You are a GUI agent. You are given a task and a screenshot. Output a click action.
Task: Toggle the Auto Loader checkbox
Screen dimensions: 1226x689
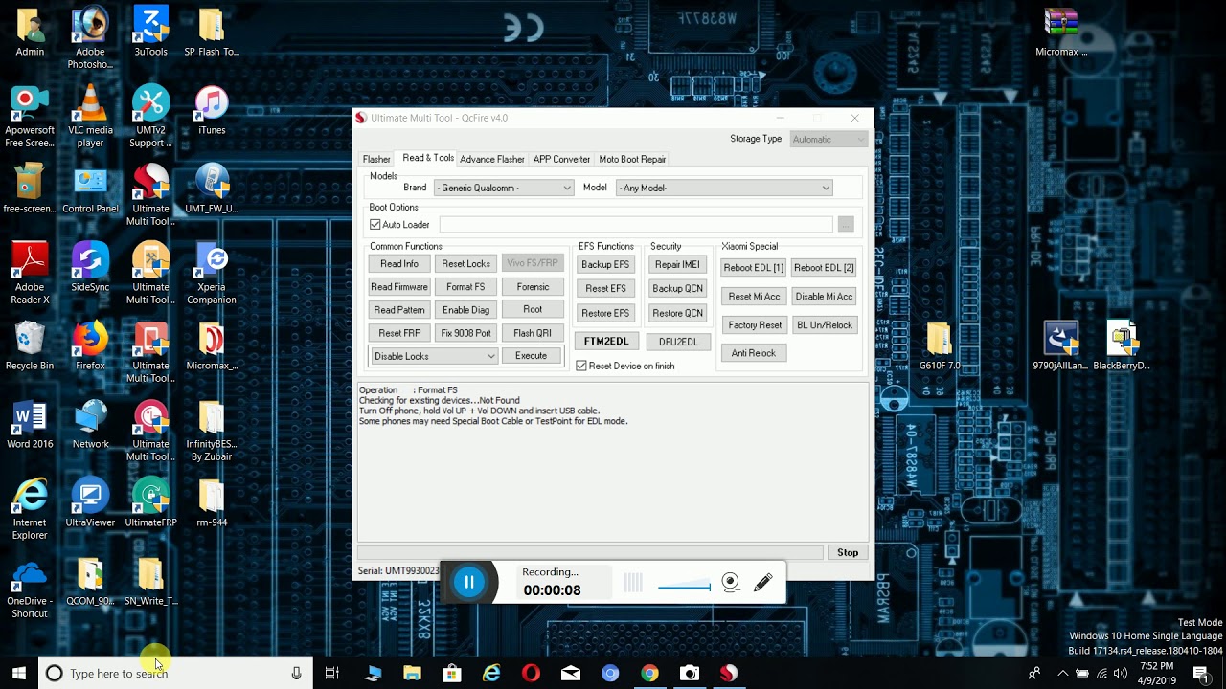[375, 225]
